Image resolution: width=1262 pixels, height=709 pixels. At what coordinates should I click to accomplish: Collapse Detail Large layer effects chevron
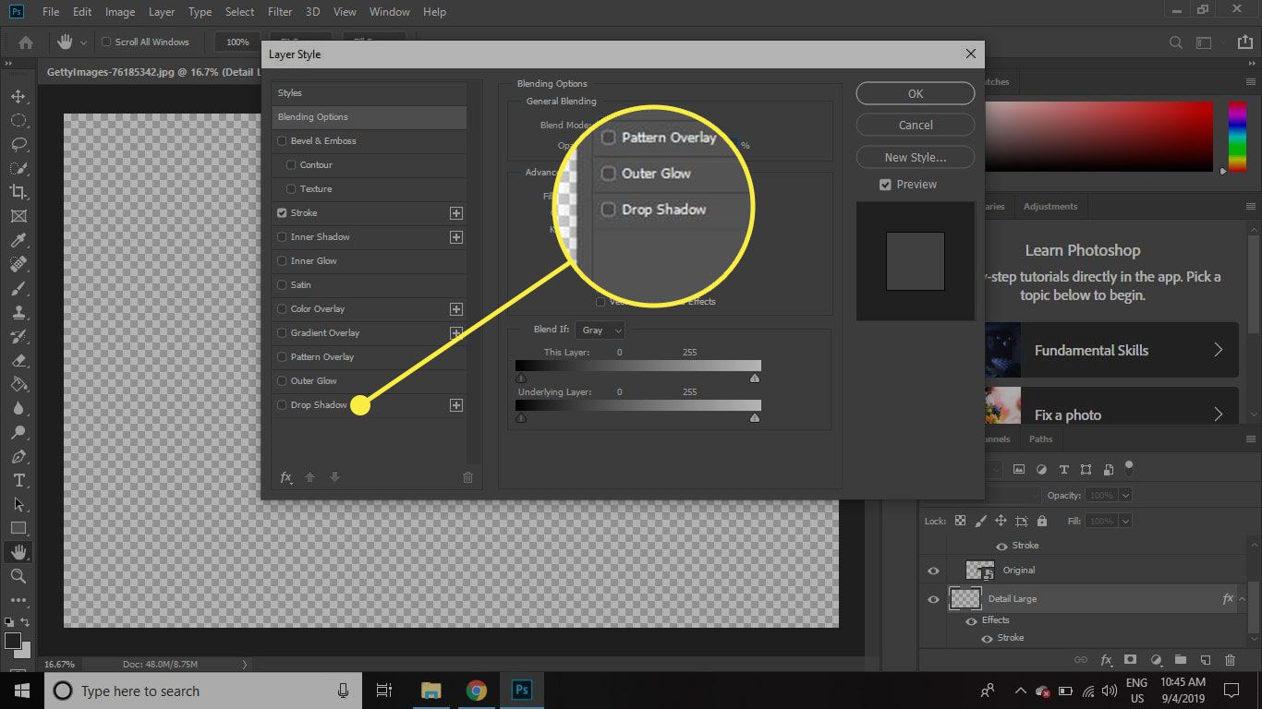[x=1243, y=599]
